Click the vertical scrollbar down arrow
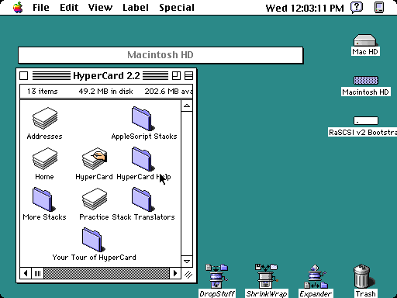The image size is (397, 298). [187, 262]
